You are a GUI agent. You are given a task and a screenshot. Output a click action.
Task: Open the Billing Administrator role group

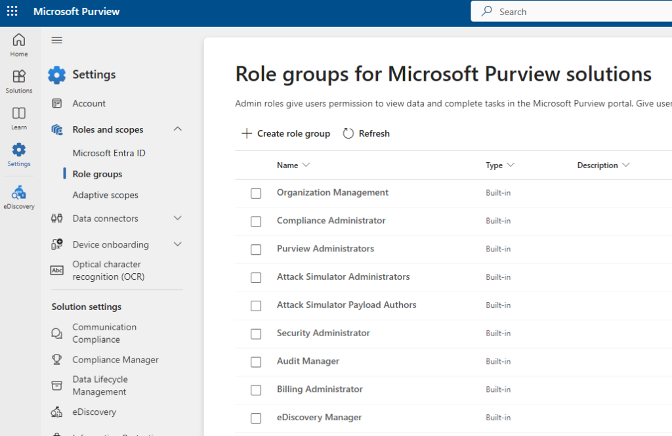coord(320,389)
